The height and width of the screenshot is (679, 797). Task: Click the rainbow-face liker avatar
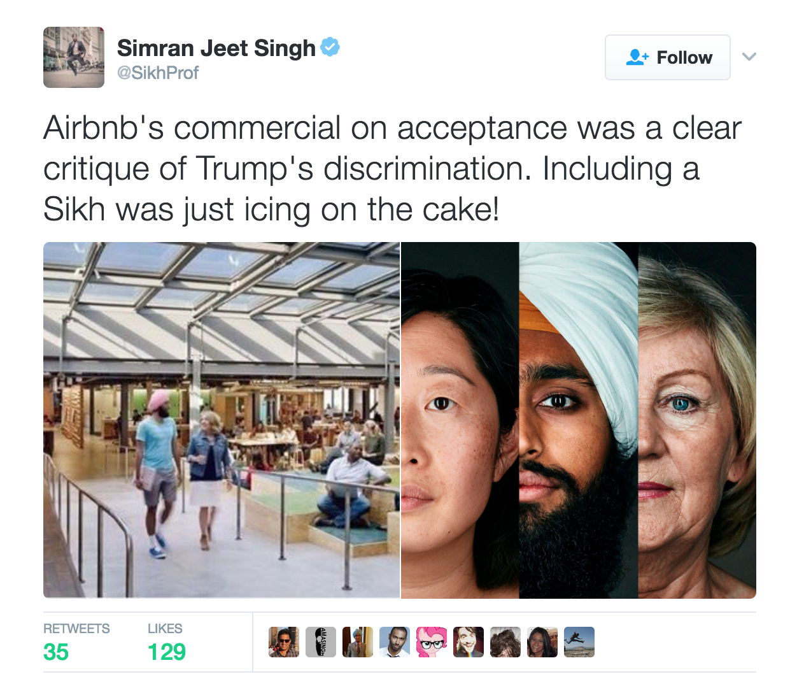tap(469, 642)
